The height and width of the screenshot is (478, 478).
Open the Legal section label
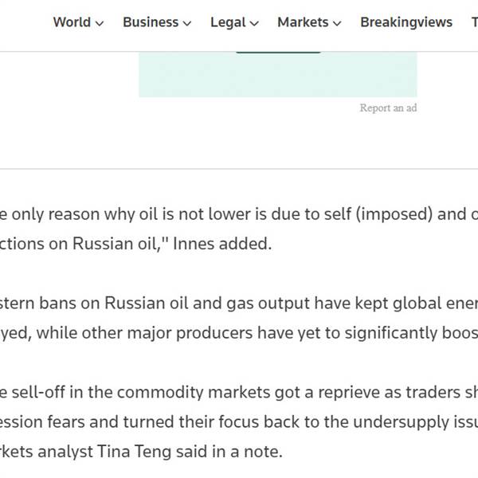(x=228, y=22)
